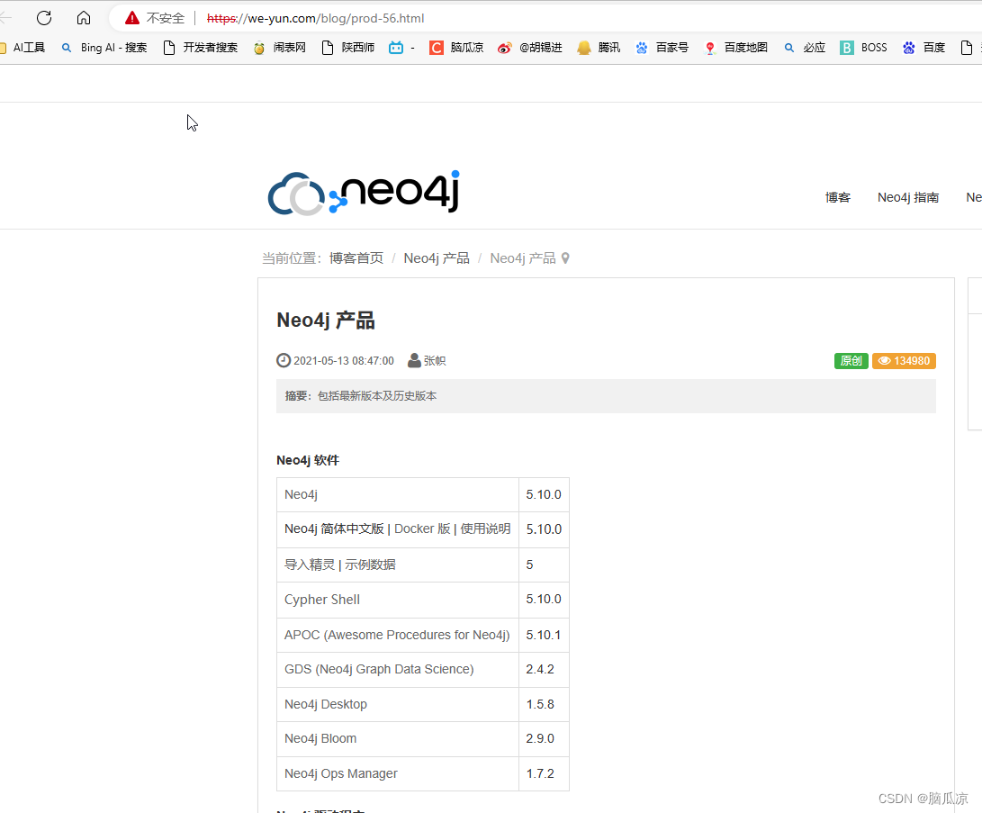
Task: Open Neo4j 简体中文版 download link
Action: click(x=334, y=528)
